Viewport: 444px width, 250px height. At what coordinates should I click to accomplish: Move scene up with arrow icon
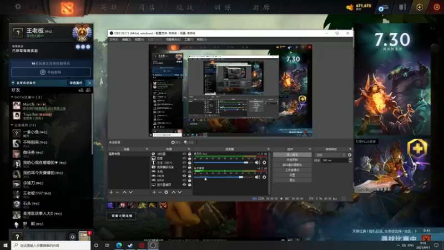pos(124,192)
